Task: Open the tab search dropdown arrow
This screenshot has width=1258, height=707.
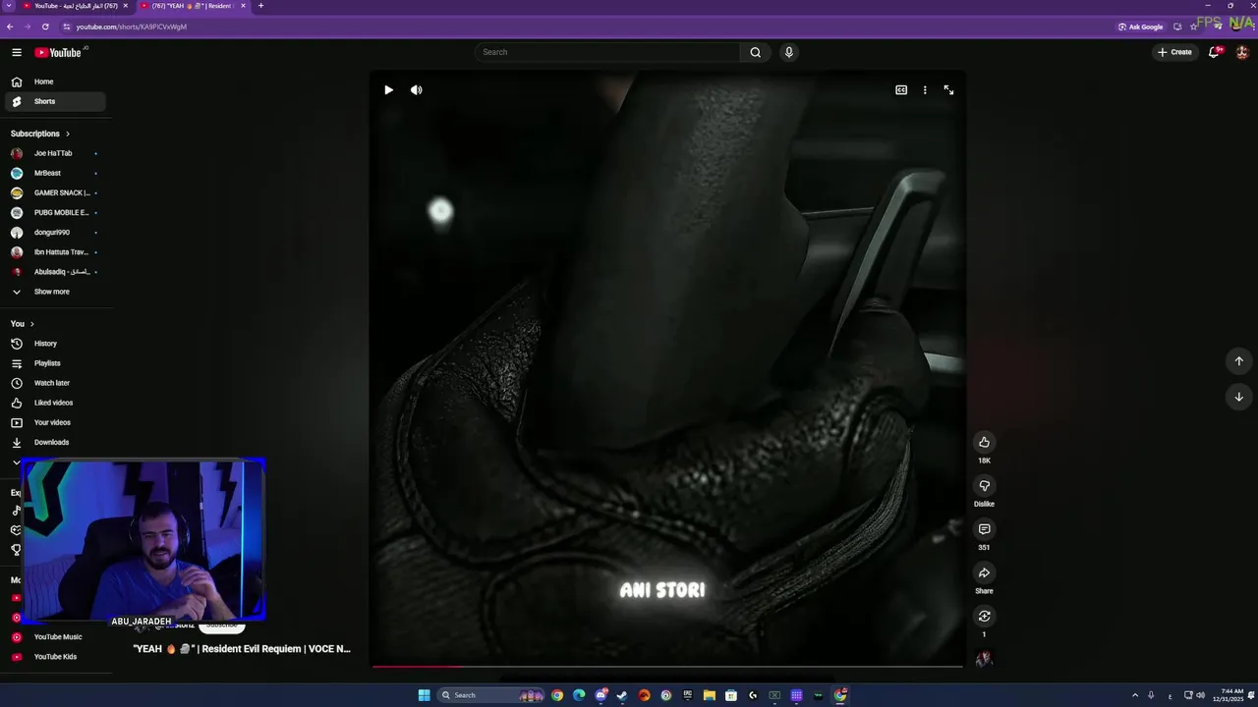Action: click(x=9, y=6)
